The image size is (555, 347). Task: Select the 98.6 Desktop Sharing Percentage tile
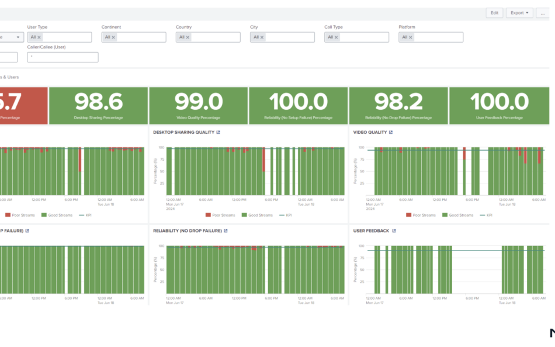pos(98,105)
